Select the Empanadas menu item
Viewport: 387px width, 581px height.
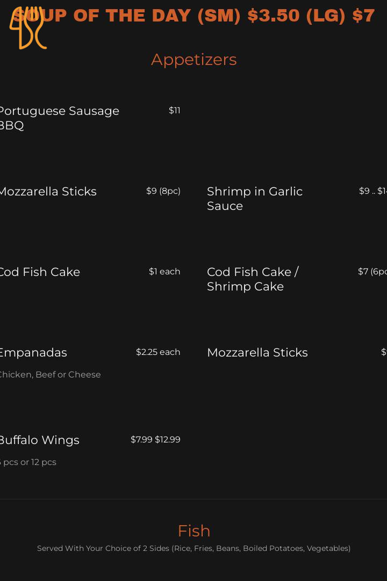point(32,353)
